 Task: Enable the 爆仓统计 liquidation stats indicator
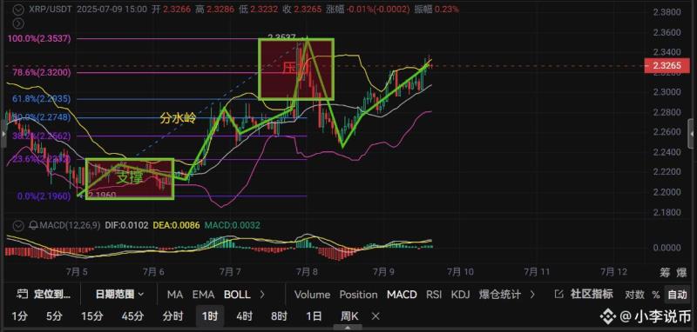(499, 295)
